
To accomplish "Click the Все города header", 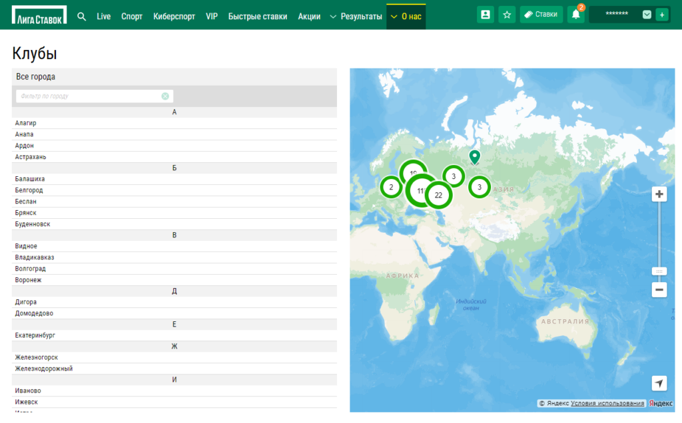I will click(x=174, y=77).
